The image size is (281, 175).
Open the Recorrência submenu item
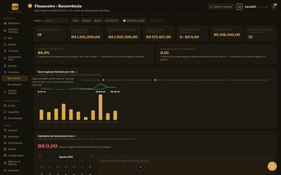point(15,78)
